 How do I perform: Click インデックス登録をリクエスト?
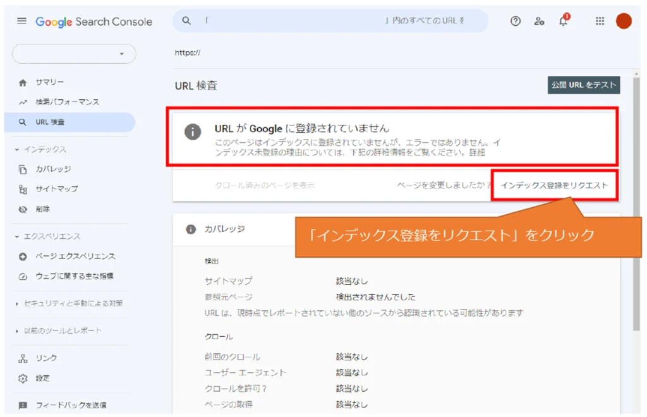(554, 185)
